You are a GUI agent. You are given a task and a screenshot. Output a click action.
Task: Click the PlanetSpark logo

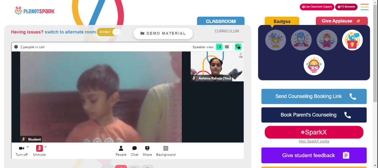click(34, 11)
